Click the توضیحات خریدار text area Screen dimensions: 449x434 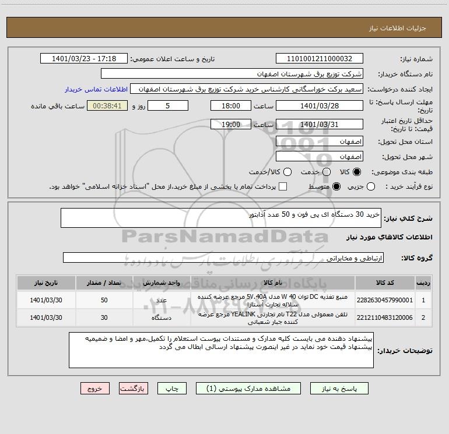[x=221, y=350]
